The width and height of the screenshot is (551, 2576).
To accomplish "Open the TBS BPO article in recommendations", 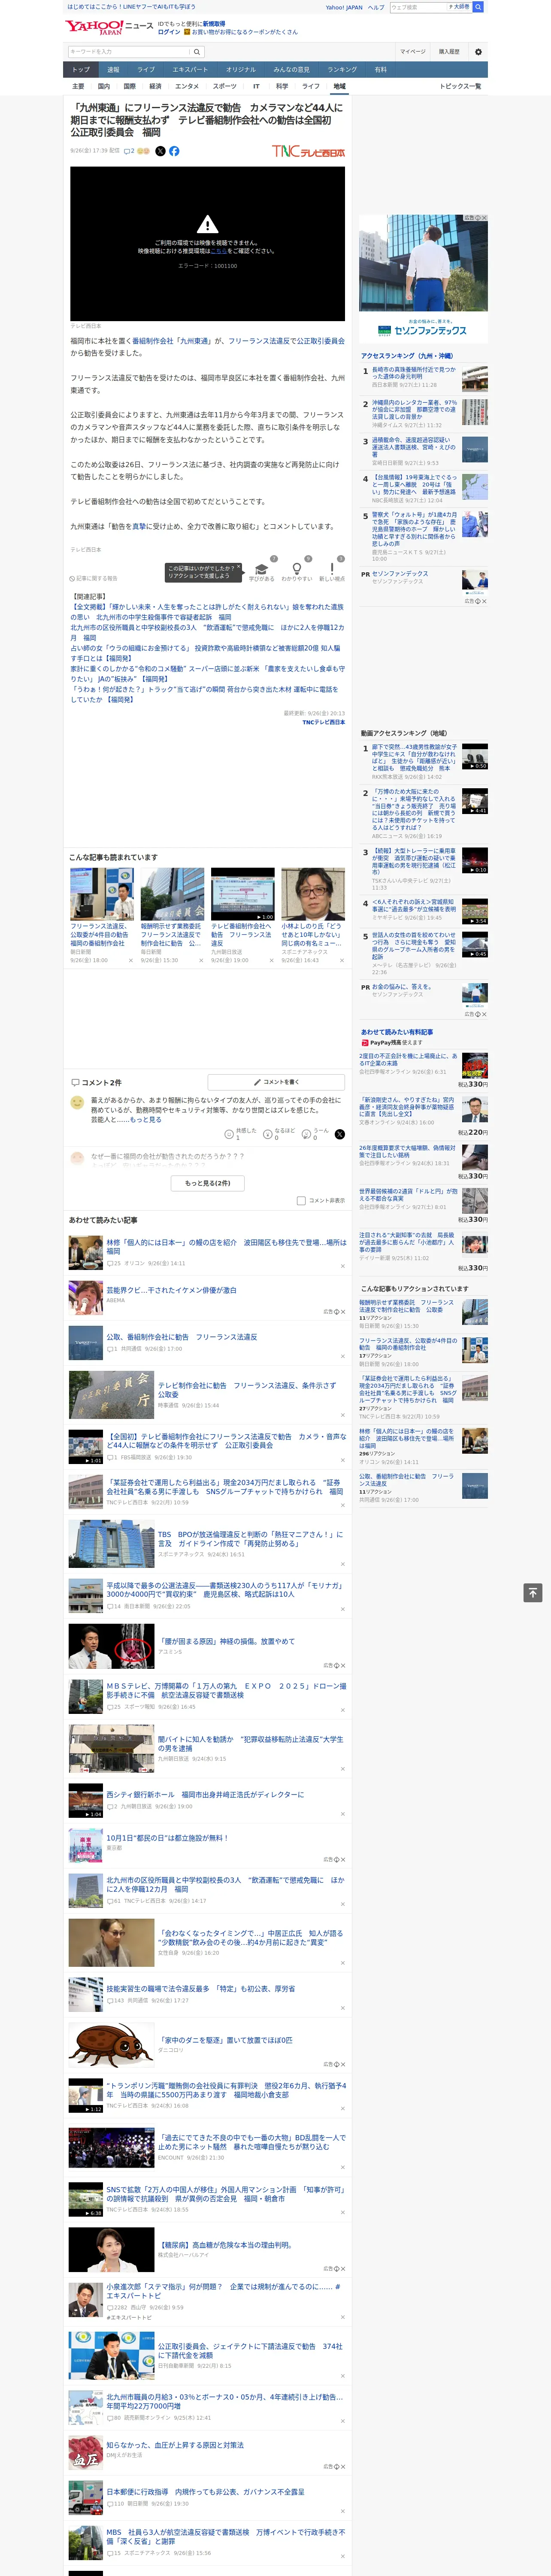I will coord(250,1539).
